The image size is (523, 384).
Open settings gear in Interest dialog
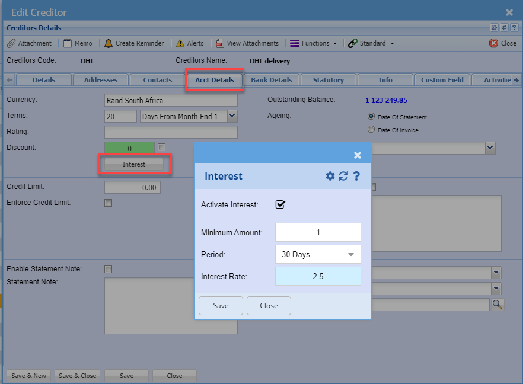[x=330, y=176]
